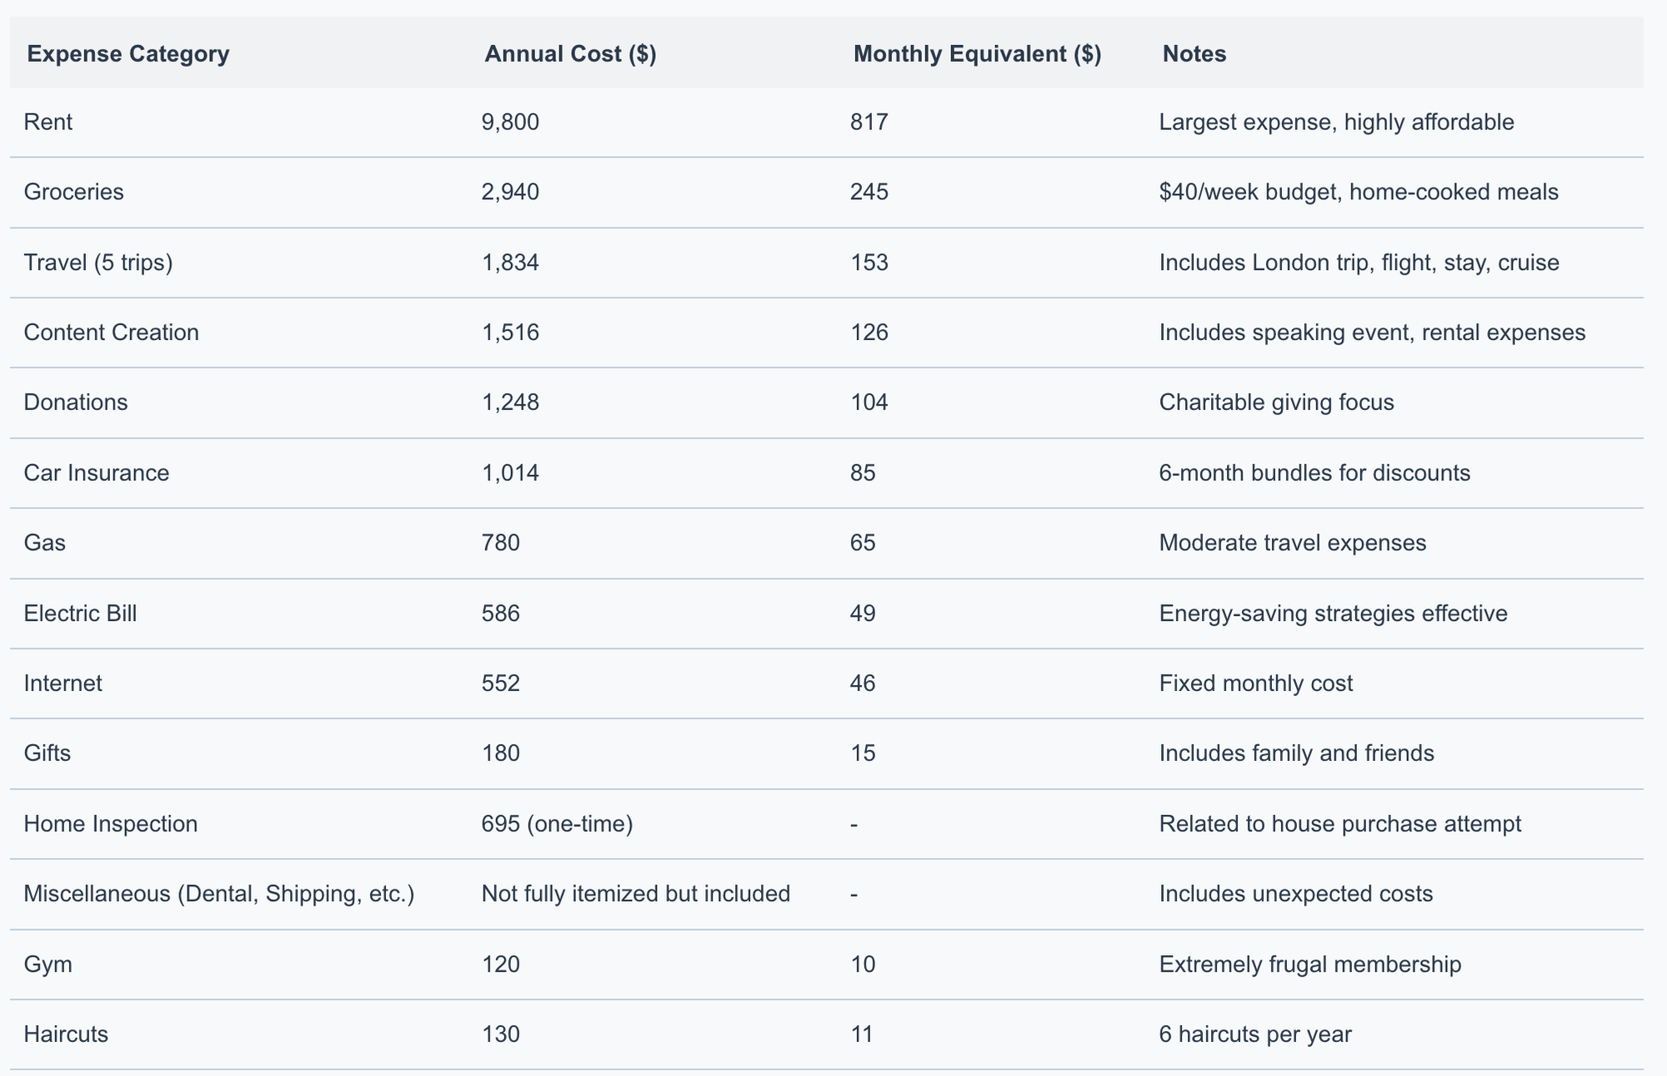
Task: Click the Expense Category column header
Action: [128, 54]
